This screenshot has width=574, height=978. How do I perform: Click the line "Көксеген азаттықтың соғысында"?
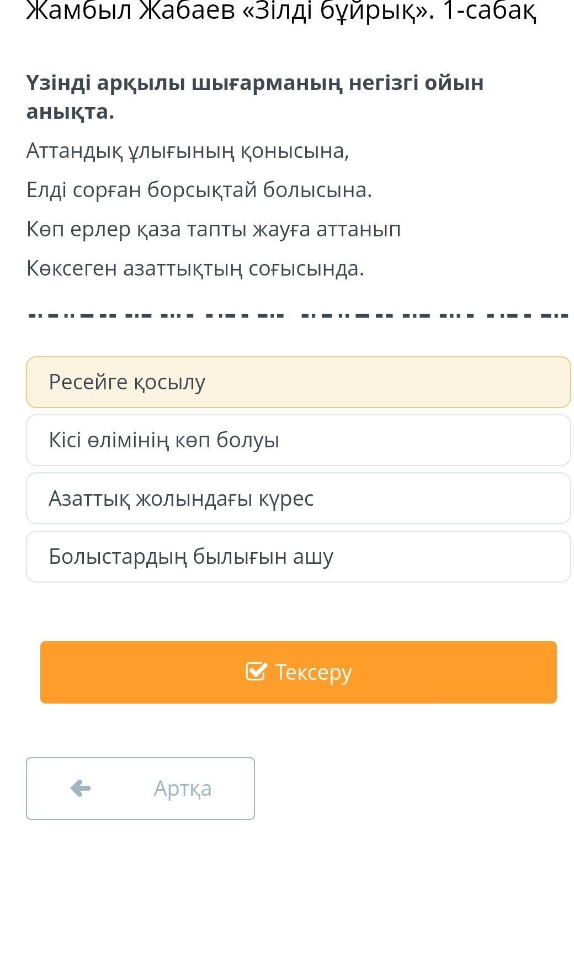(195, 268)
